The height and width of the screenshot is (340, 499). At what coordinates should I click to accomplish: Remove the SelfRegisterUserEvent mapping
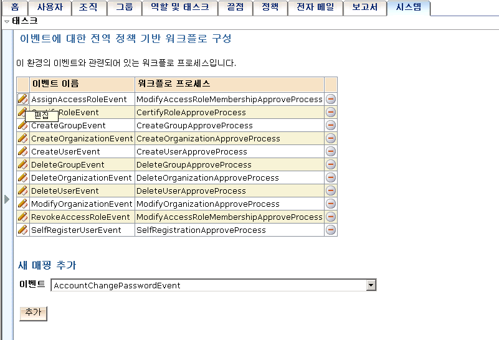tap(331, 230)
